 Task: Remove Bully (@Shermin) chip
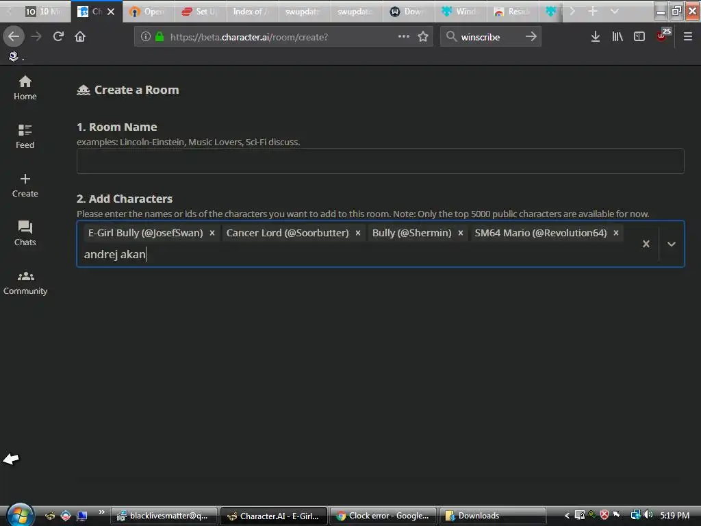point(461,233)
